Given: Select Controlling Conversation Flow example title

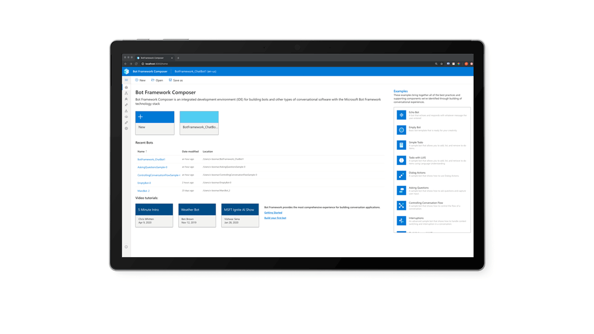Looking at the screenshot, I should point(426,203).
